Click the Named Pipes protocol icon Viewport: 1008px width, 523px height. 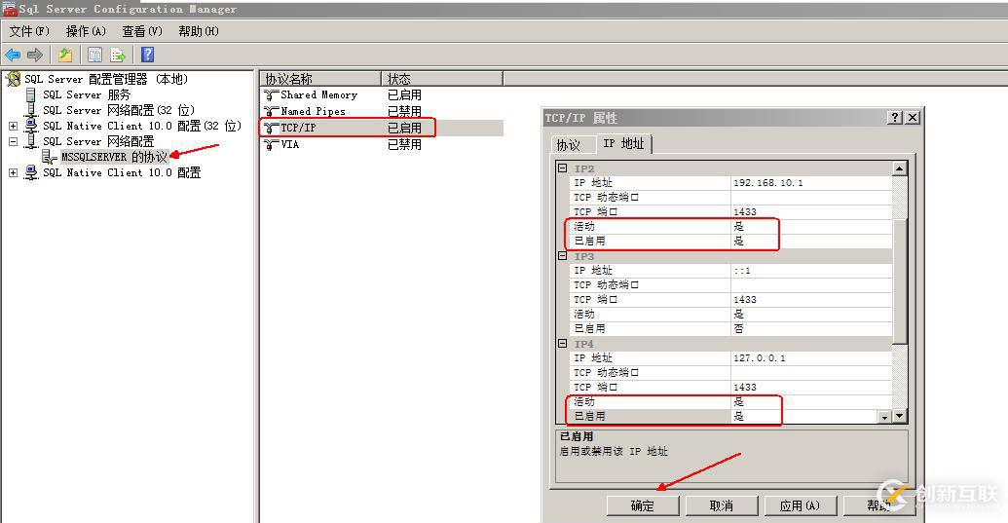pos(272,111)
